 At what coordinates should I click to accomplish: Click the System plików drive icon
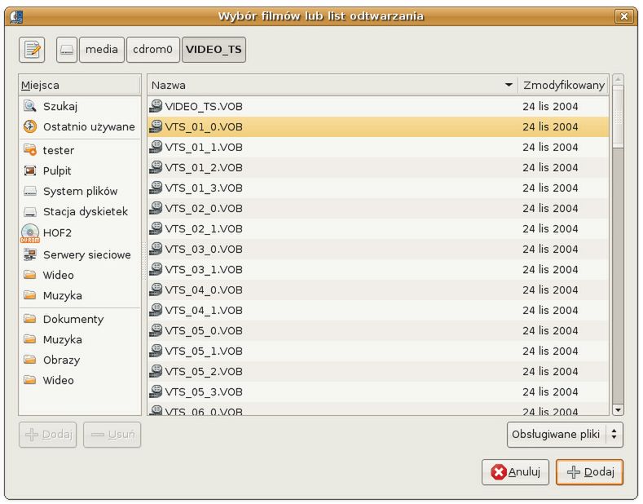click(x=30, y=191)
